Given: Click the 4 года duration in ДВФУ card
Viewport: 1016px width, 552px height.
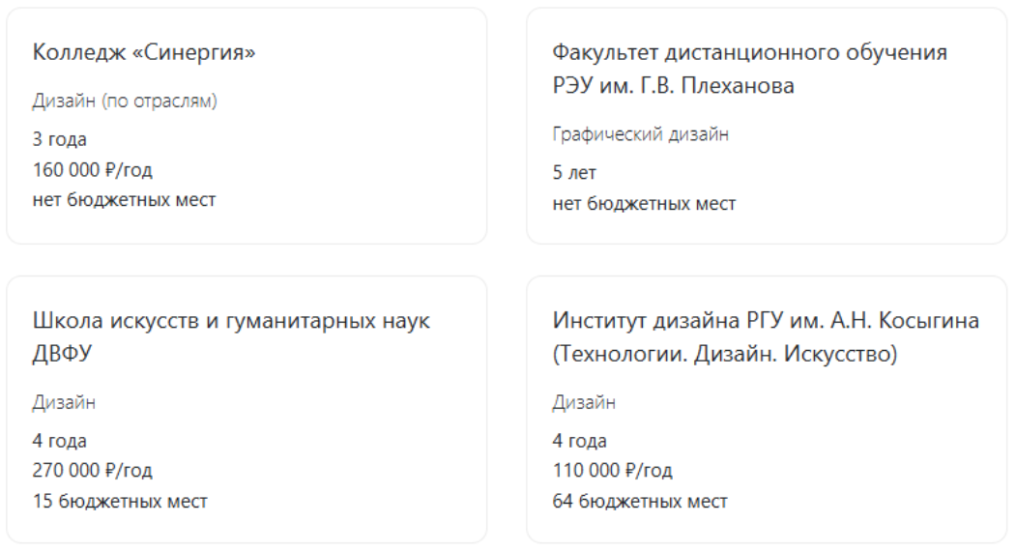Looking at the screenshot, I should tap(60, 441).
